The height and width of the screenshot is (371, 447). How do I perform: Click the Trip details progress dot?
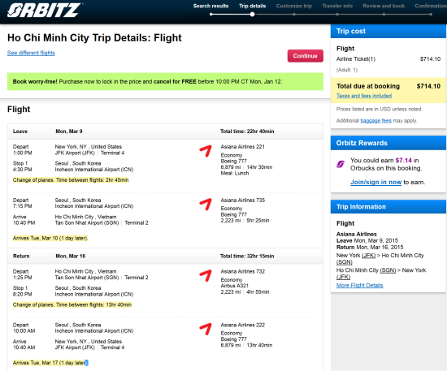click(x=252, y=15)
